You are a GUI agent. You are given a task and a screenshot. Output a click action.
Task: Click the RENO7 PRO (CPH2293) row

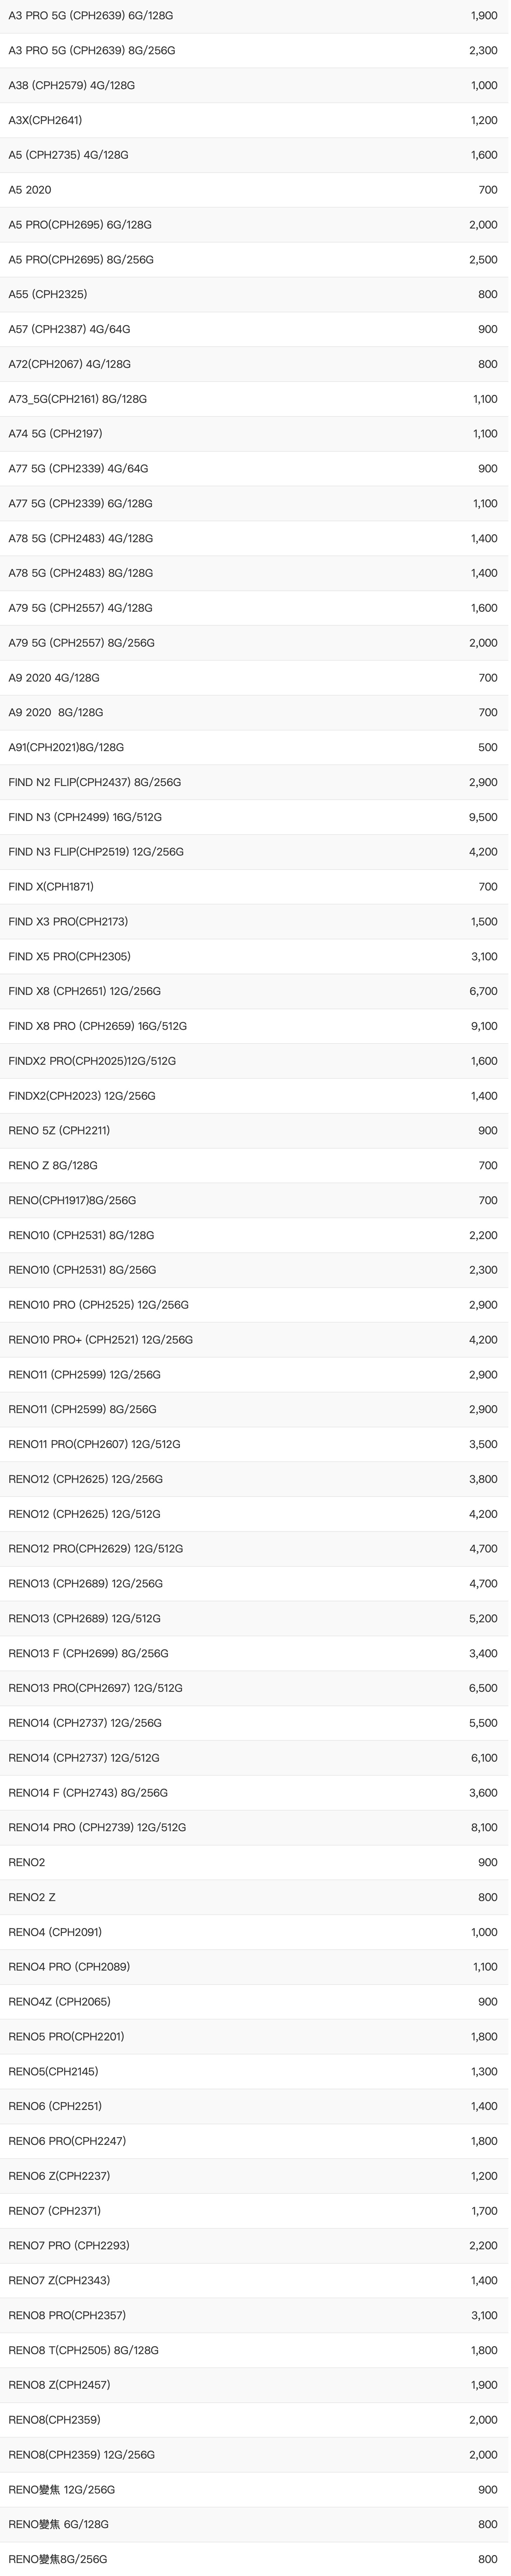[69, 2245]
